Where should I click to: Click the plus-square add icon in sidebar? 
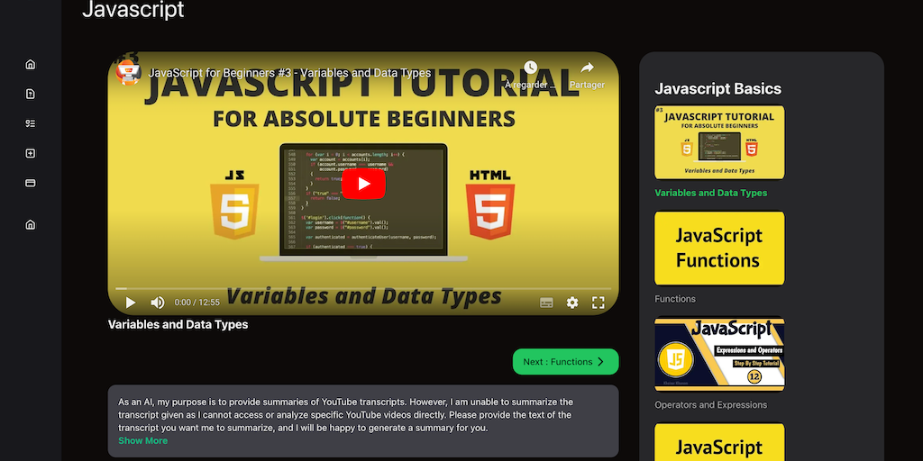pos(30,153)
